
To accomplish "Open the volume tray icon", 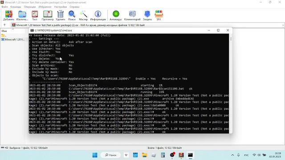I will coord(259,155).
